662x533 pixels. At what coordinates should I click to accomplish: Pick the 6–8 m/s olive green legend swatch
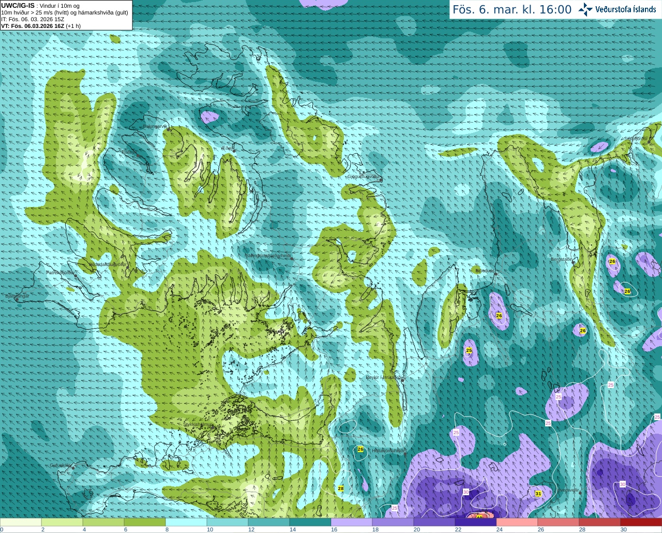145,522
